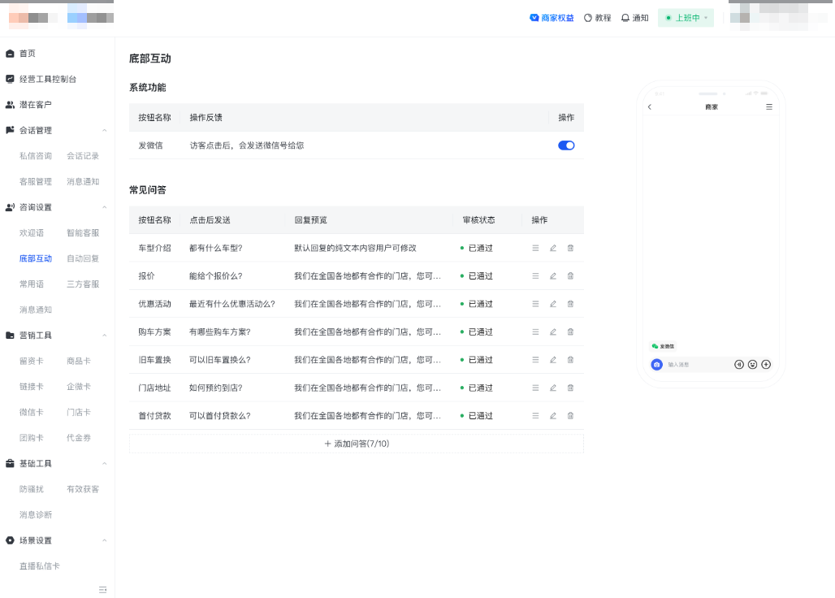The image size is (835, 598).
Task: Delete the 首付贷款 question entry
Action: click(570, 415)
